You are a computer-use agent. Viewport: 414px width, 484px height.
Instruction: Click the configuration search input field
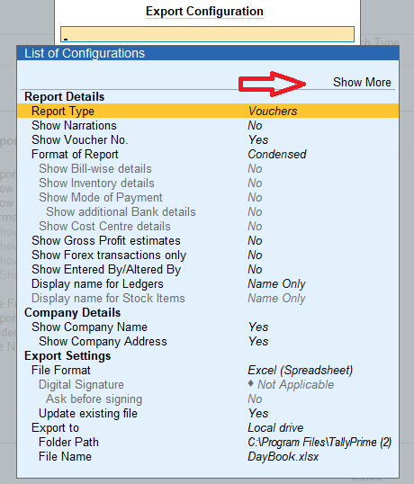(208, 34)
